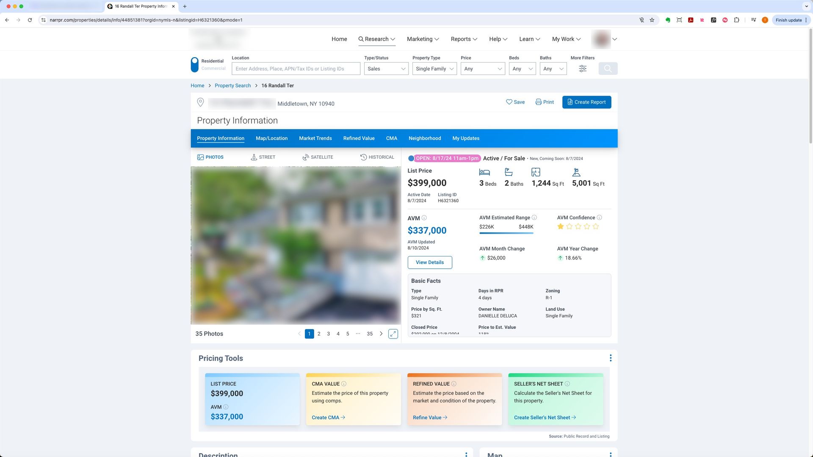Click the More Filters sliders icon

[x=583, y=69]
